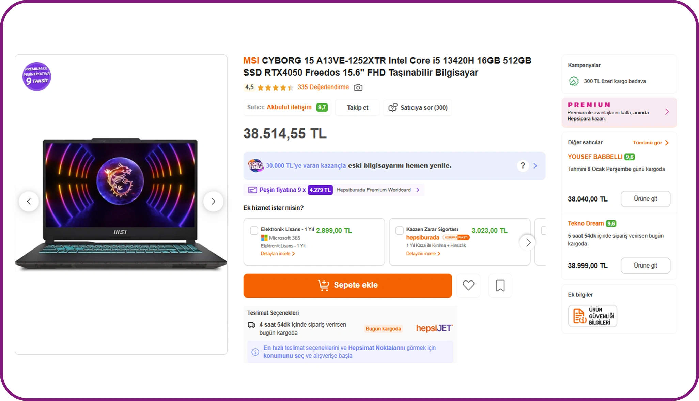Open Tümünü gör for other sellers
The width and height of the screenshot is (699, 401).
(x=651, y=143)
